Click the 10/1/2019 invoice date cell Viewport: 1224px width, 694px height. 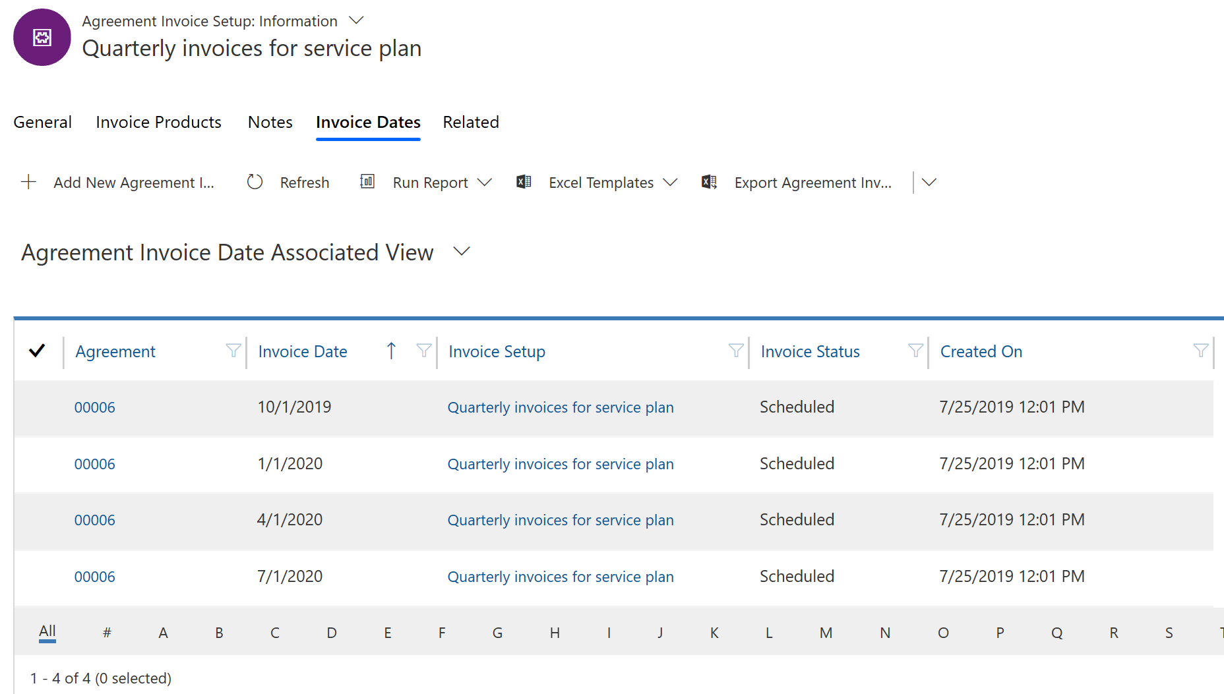[x=294, y=407]
